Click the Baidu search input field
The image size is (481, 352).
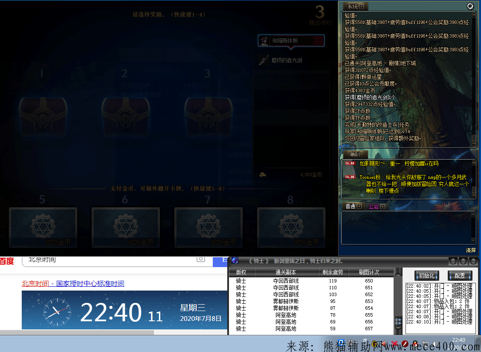click(x=107, y=259)
